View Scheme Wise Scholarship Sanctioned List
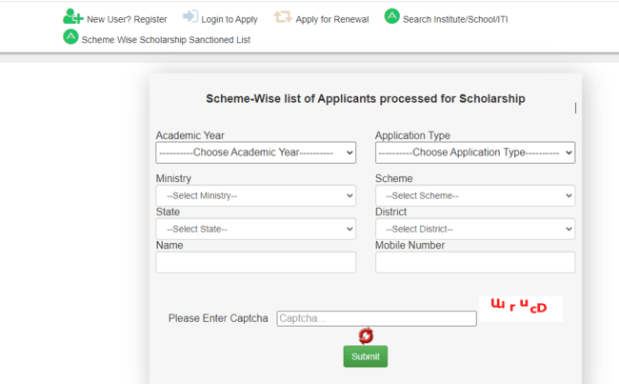Image resolution: width=619 pixels, height=384 pixels. [x=166, y=40]
